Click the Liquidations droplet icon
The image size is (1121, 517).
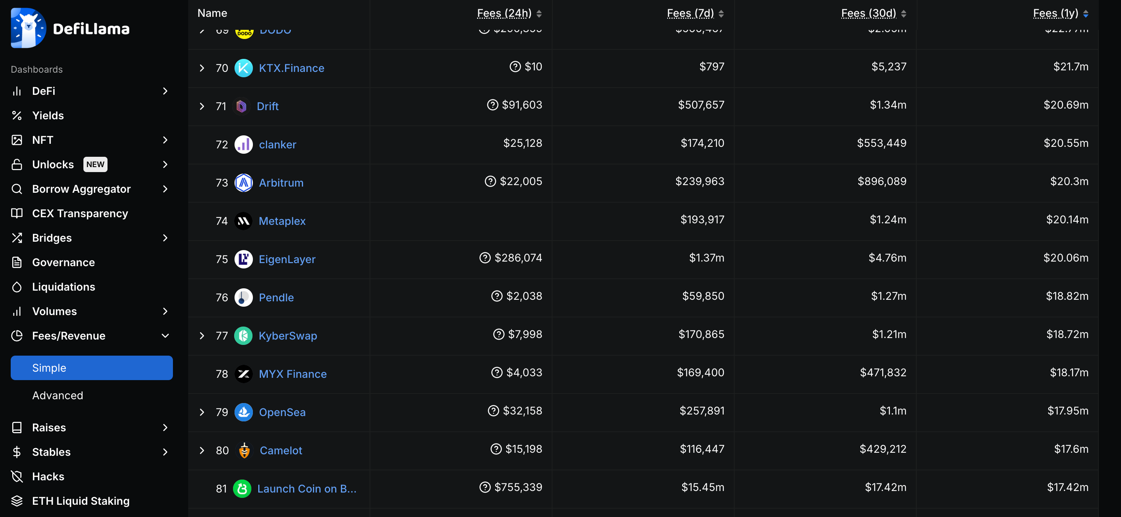tap(17, 286)
